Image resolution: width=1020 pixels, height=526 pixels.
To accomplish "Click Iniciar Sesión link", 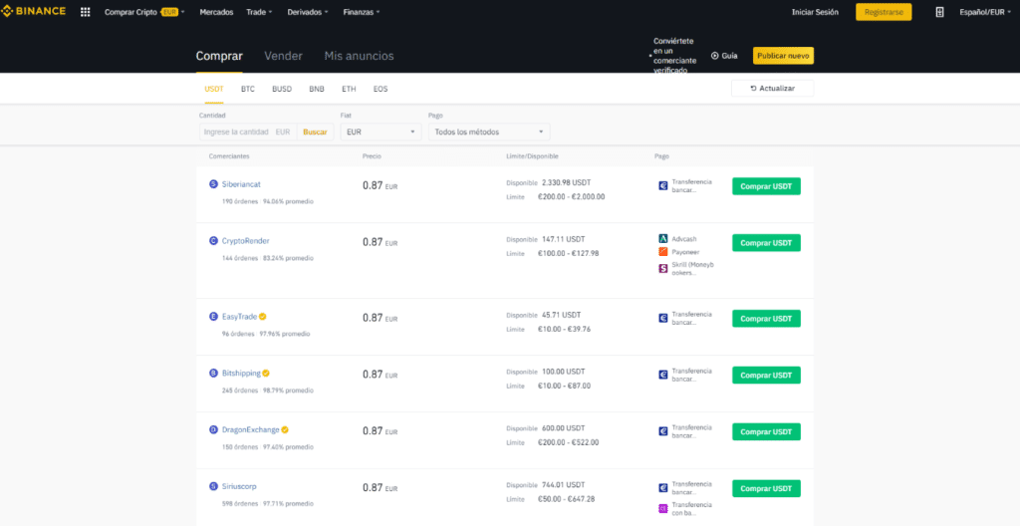I will 815,12.
